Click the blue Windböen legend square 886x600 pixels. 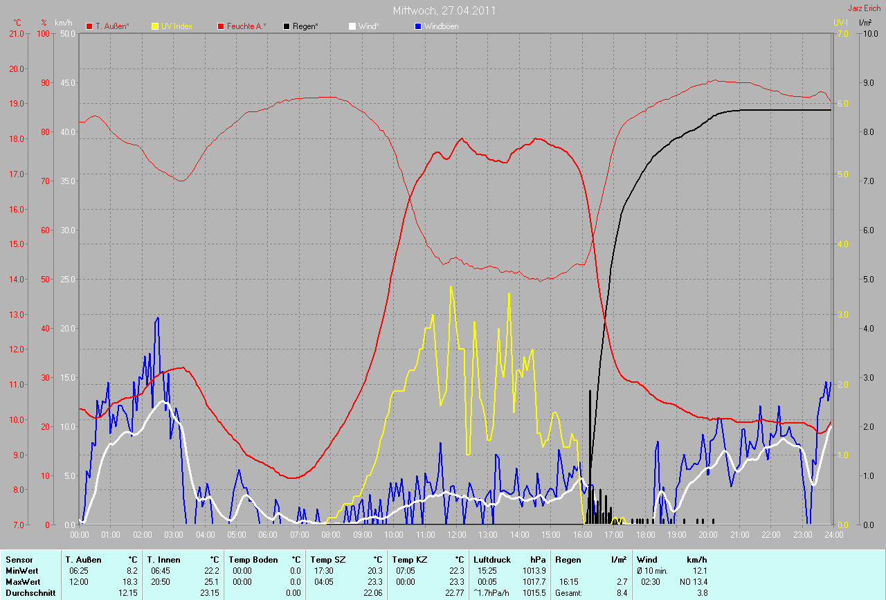[x=417, y=26]
